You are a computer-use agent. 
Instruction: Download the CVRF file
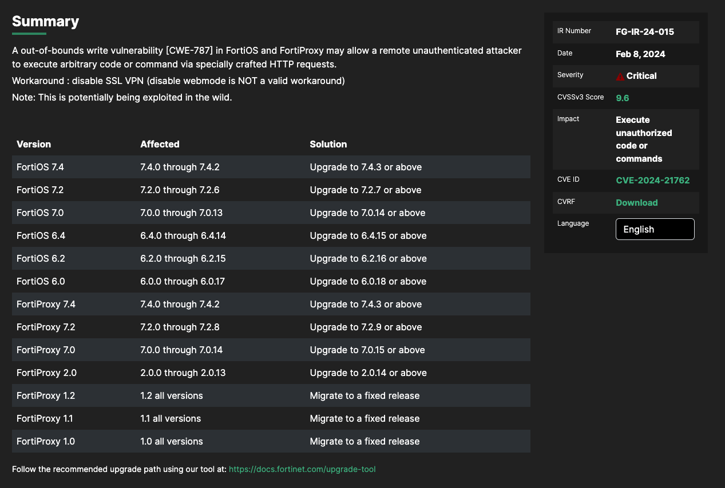pyautogui.click(x=636, y=202)
